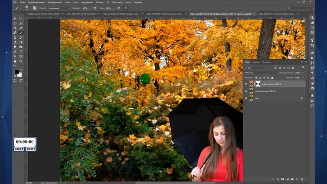Click the foreground black color swatch
The image size is (327, 184).
coord(17,72)
